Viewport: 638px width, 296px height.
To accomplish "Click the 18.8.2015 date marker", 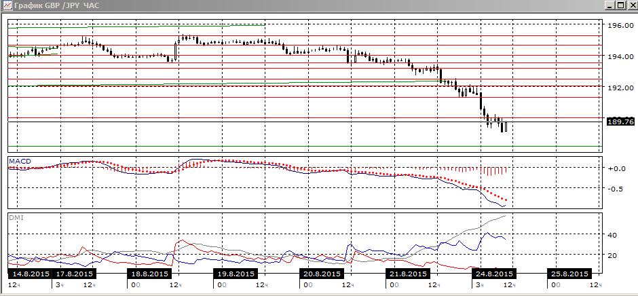I will coord(149,273).
